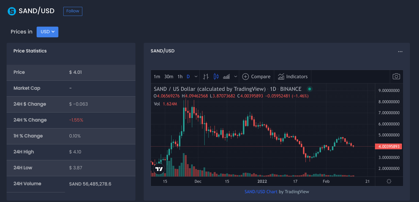Click the 2.00000000 price axis label
Image resolution: width=419 pixels, height=202 pixels.
coord(389,169)
